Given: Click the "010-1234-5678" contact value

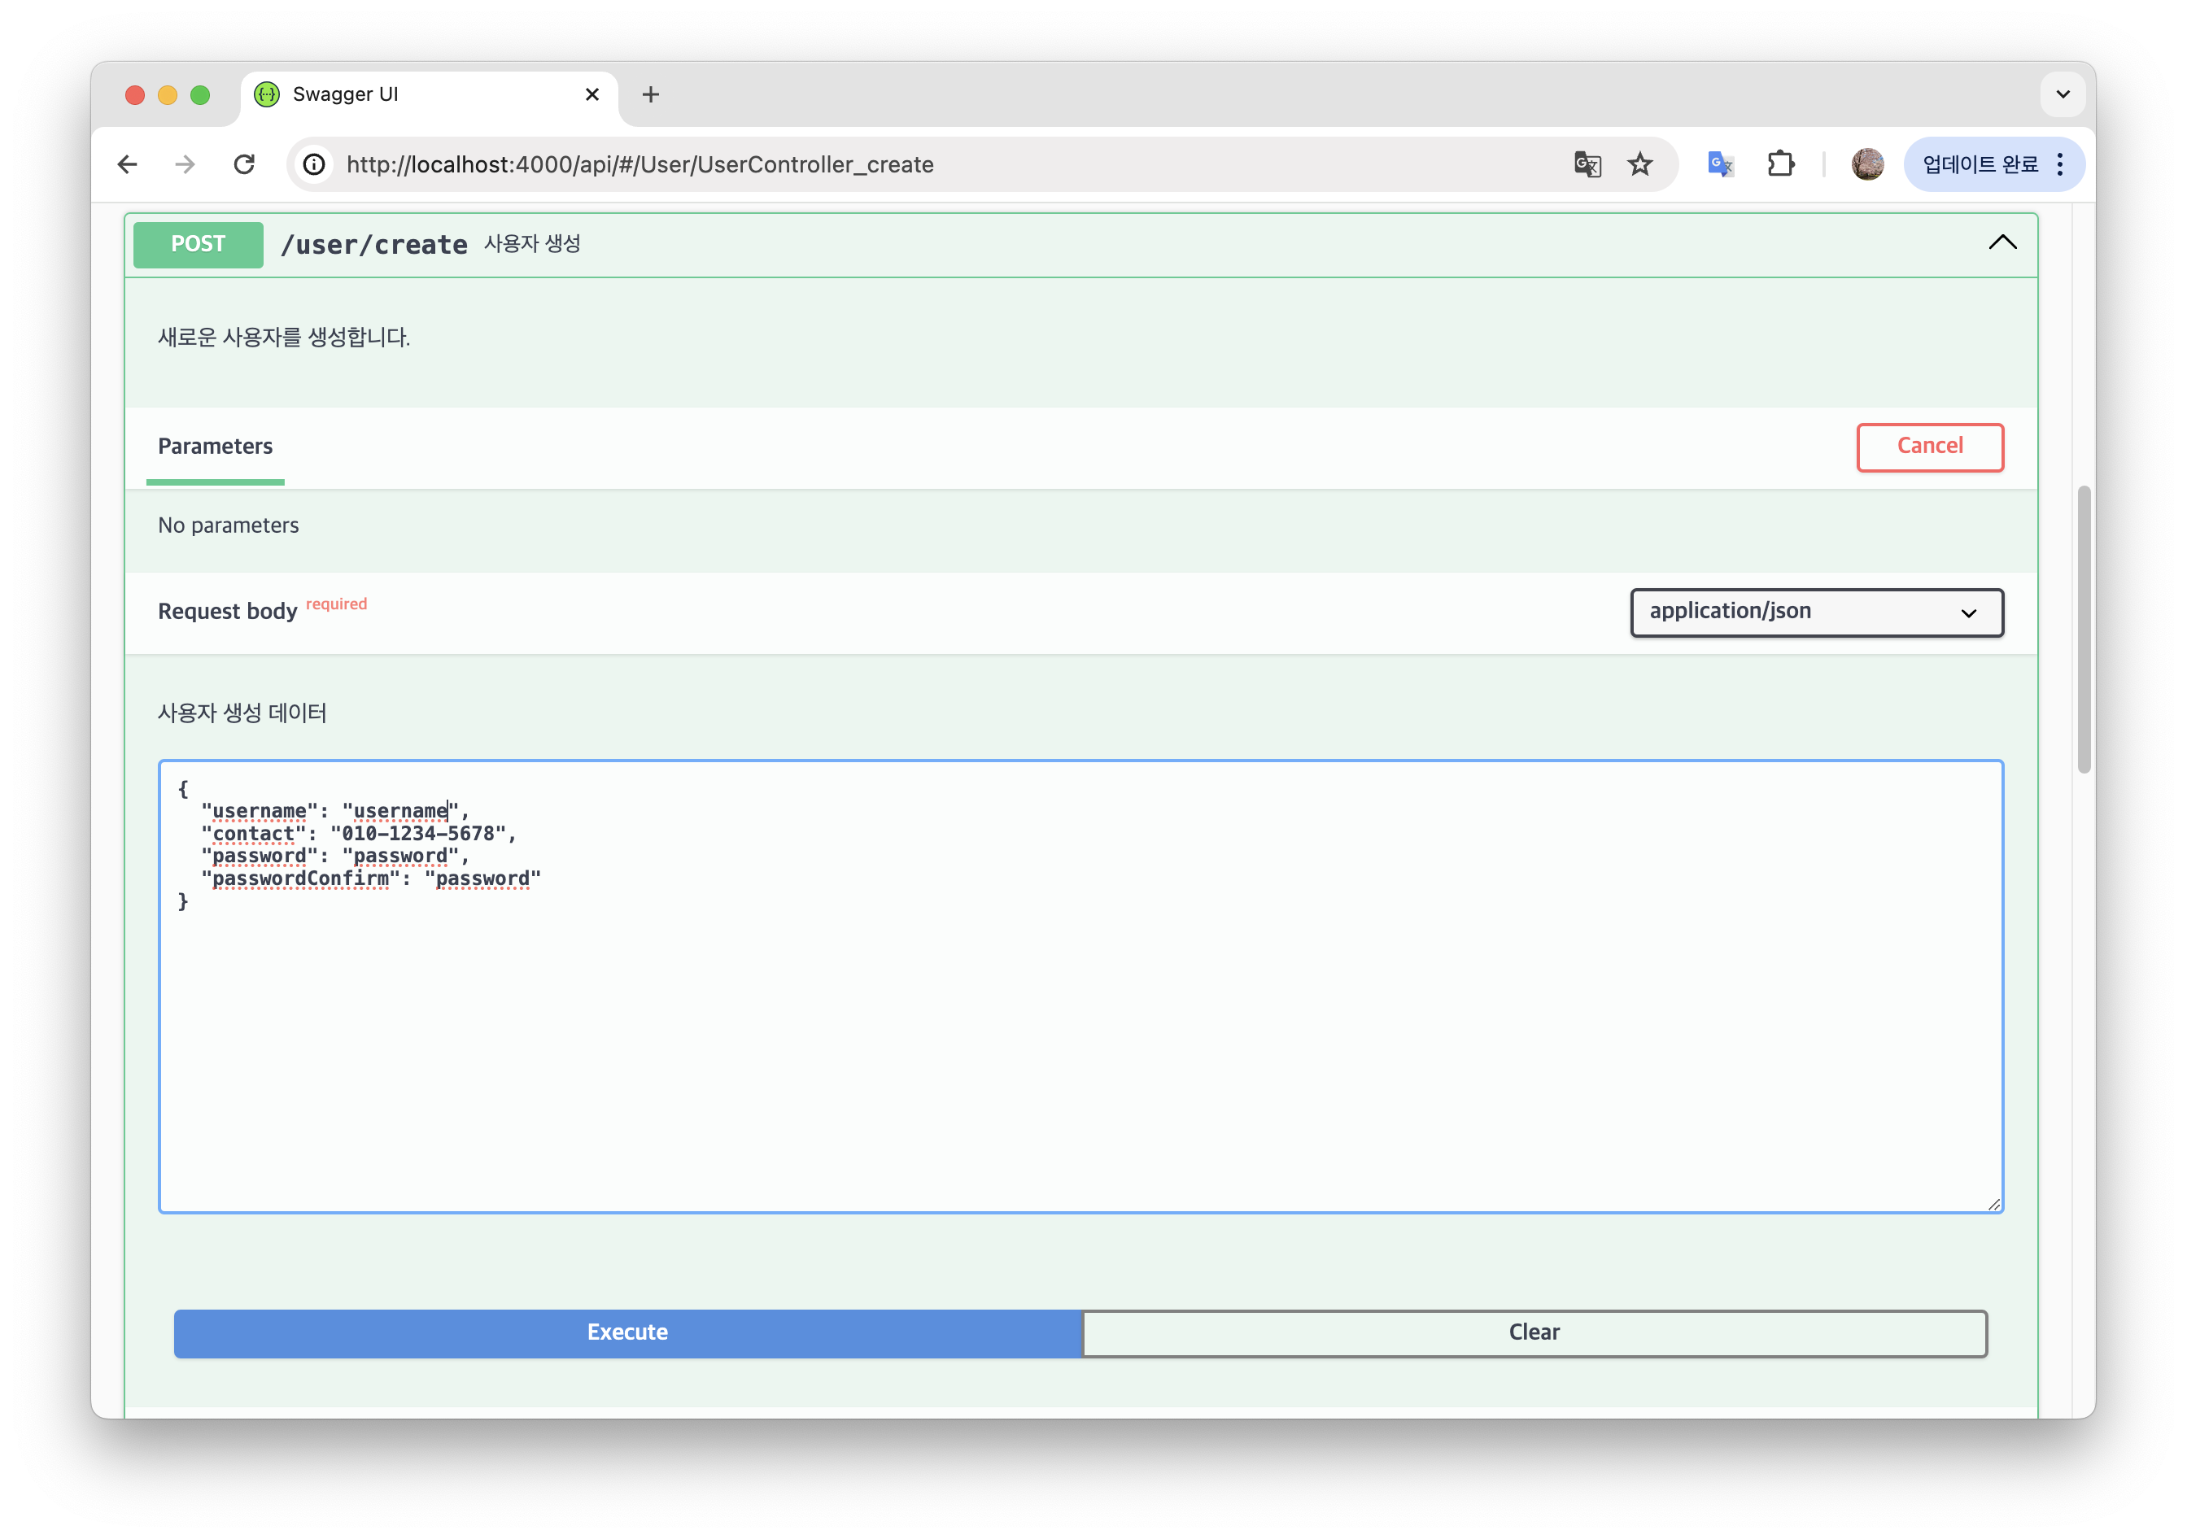Looking at the screenshot, I should 418,833.
